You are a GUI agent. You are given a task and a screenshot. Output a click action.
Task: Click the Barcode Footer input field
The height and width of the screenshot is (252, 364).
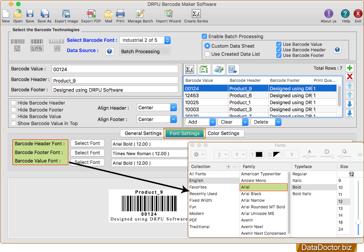tap(115, 90)
